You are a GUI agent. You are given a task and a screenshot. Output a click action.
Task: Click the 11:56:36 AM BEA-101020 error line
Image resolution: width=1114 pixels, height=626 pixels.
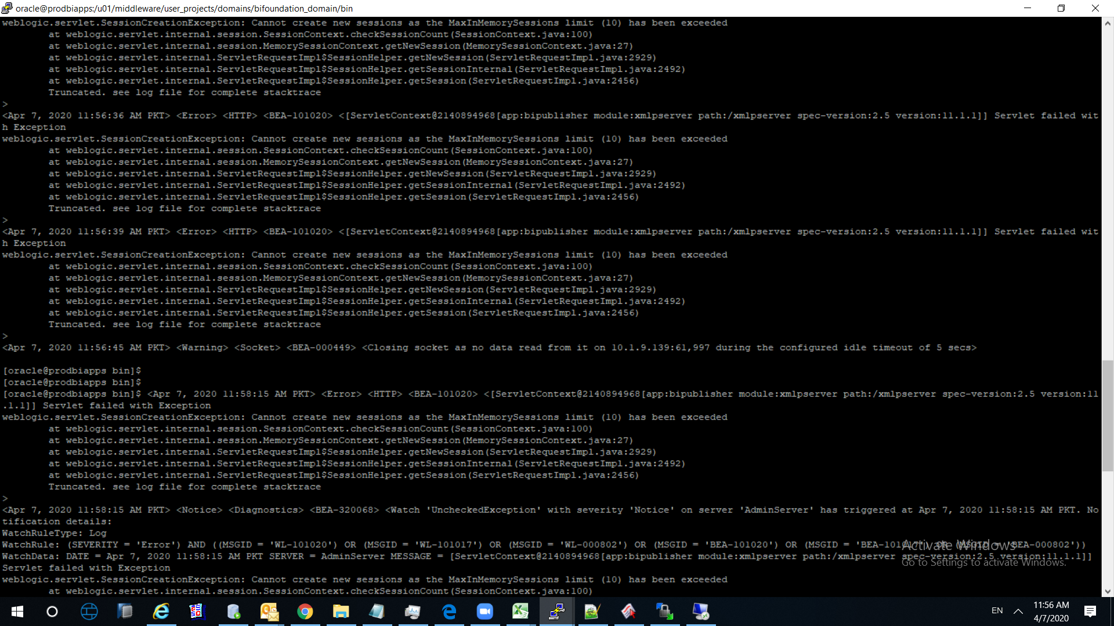(x=550, y=116)
